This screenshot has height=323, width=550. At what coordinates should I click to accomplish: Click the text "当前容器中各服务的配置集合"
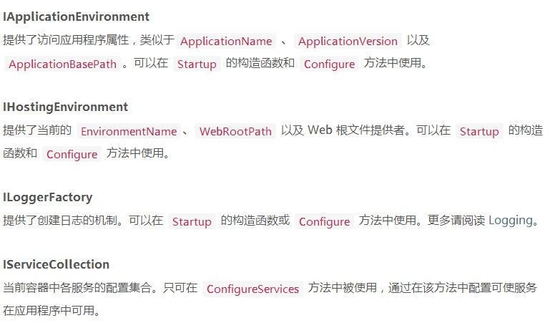click(x=74, y=288)
